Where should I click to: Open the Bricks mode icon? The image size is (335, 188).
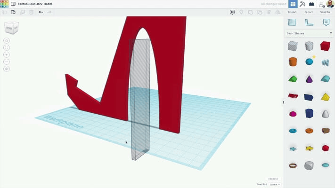point(311,4)
